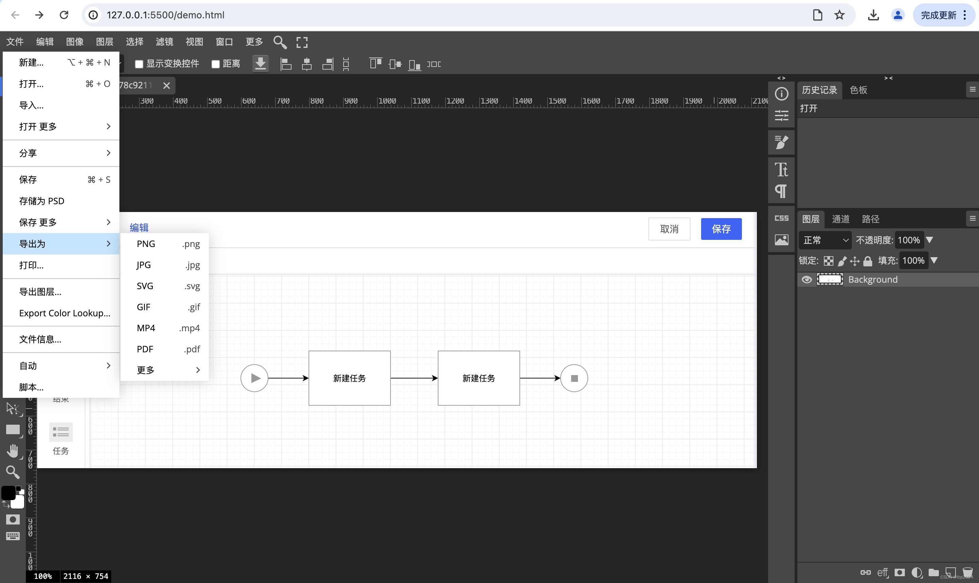Click the 取消 button
979x583 pixels.
(669, 229)
